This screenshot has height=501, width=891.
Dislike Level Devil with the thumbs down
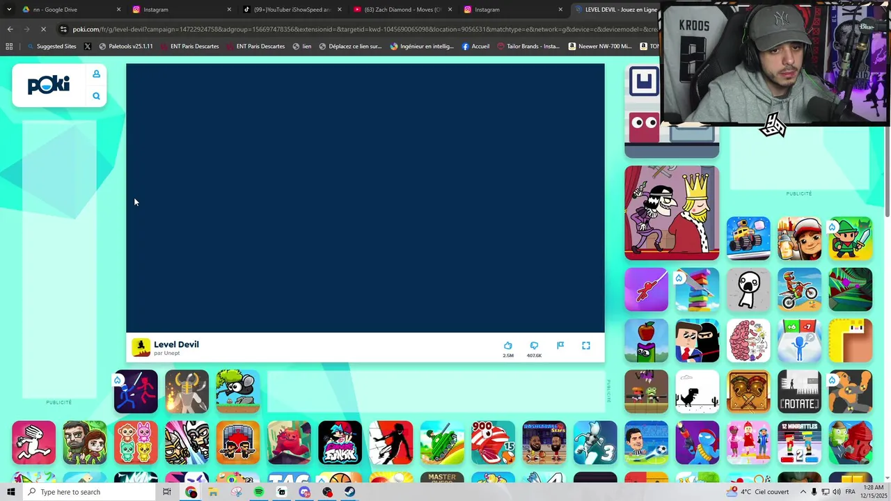click(x=534, y=346)
